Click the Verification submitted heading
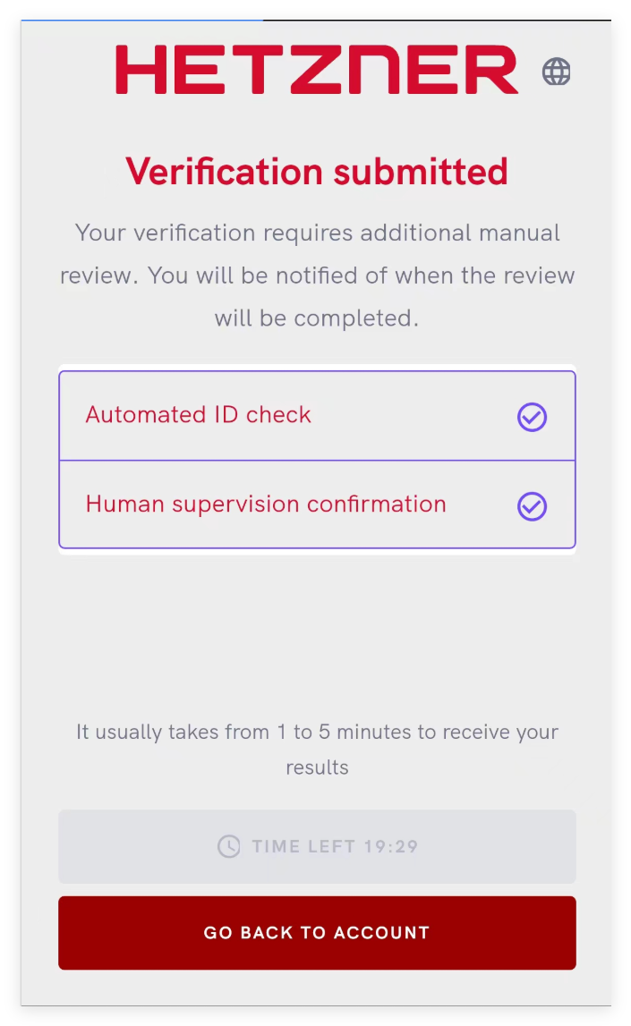 317,171
